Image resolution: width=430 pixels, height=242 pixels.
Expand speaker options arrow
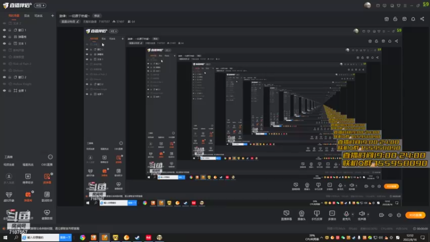pos(368,214)
